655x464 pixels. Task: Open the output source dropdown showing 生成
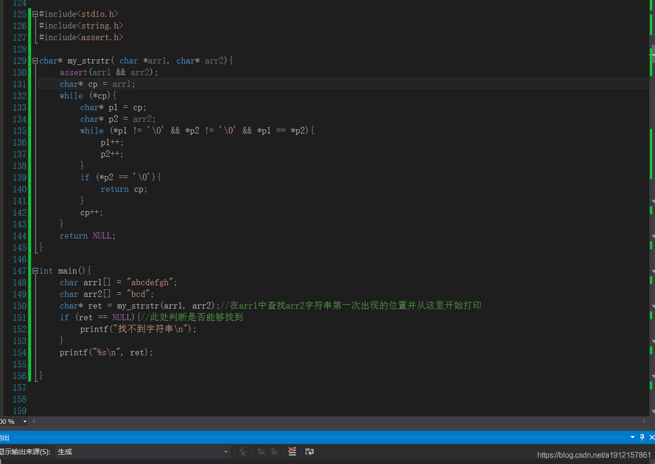click(x=142, y=451)
